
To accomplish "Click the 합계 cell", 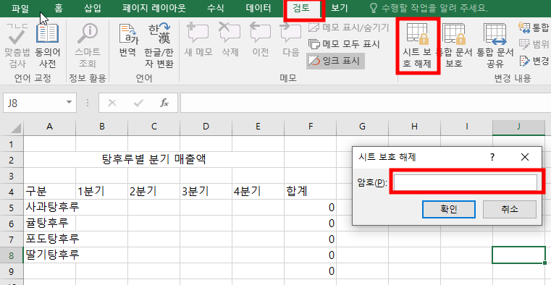I will 310,192.
